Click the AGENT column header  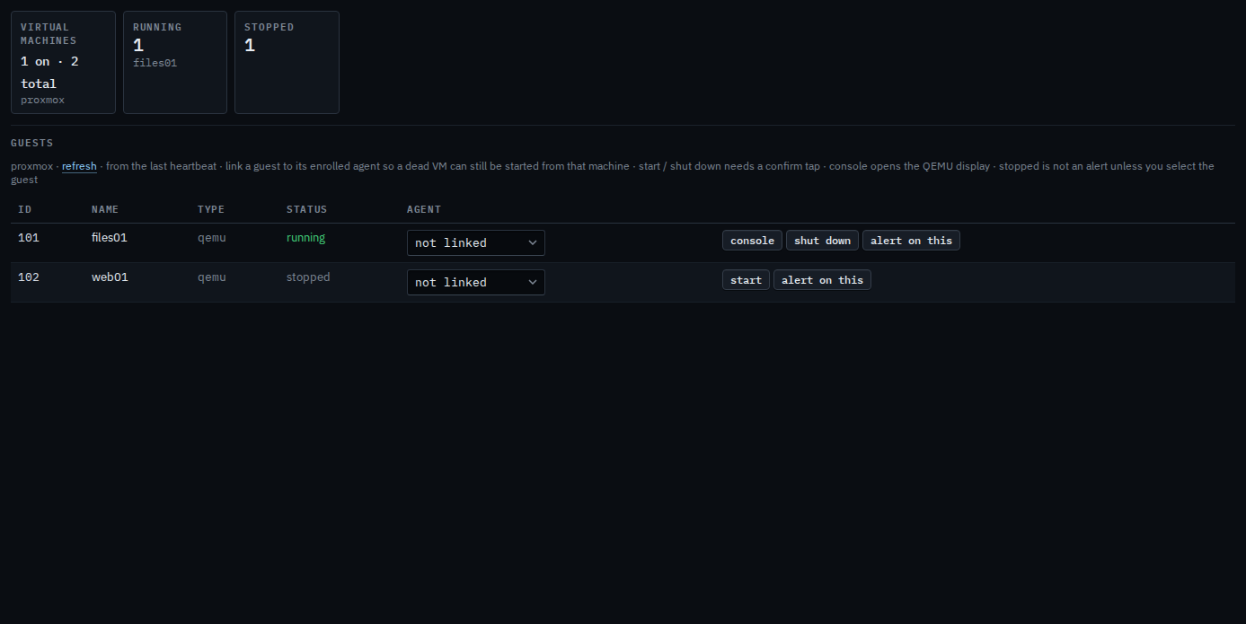(424, 209)
